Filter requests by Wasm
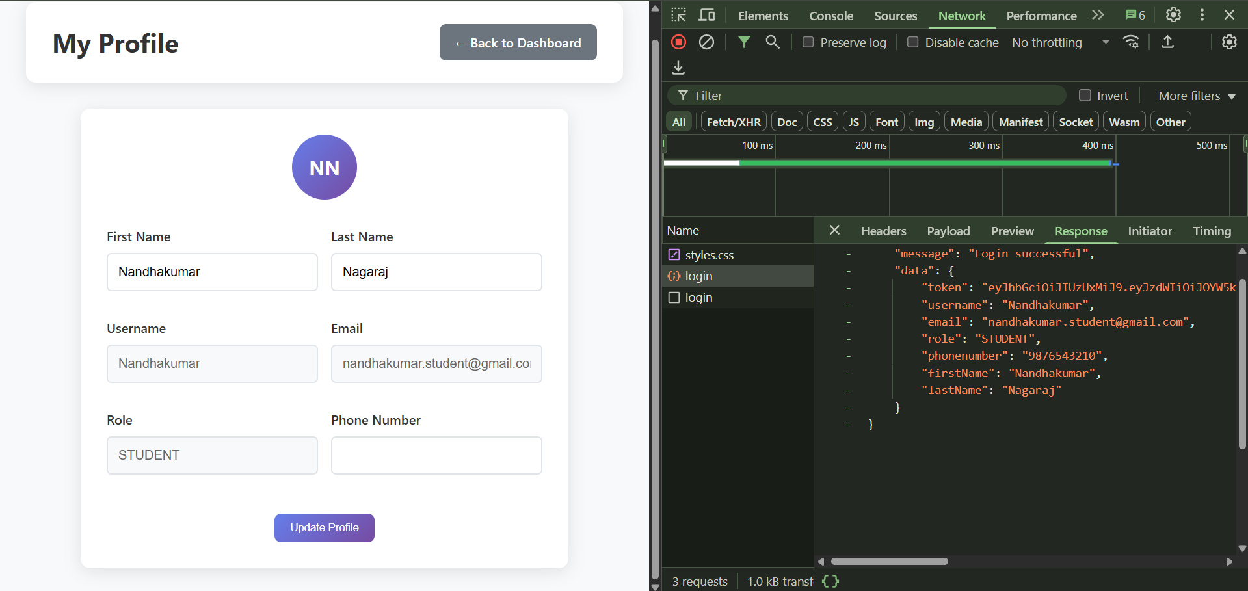 [1124, 122]
